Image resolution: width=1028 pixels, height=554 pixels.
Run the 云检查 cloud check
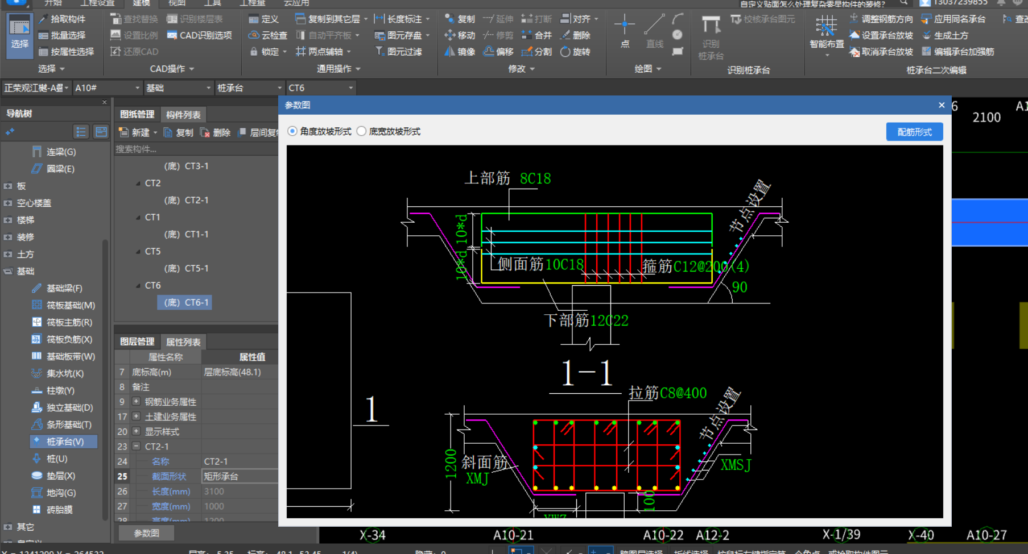point(268,35)
